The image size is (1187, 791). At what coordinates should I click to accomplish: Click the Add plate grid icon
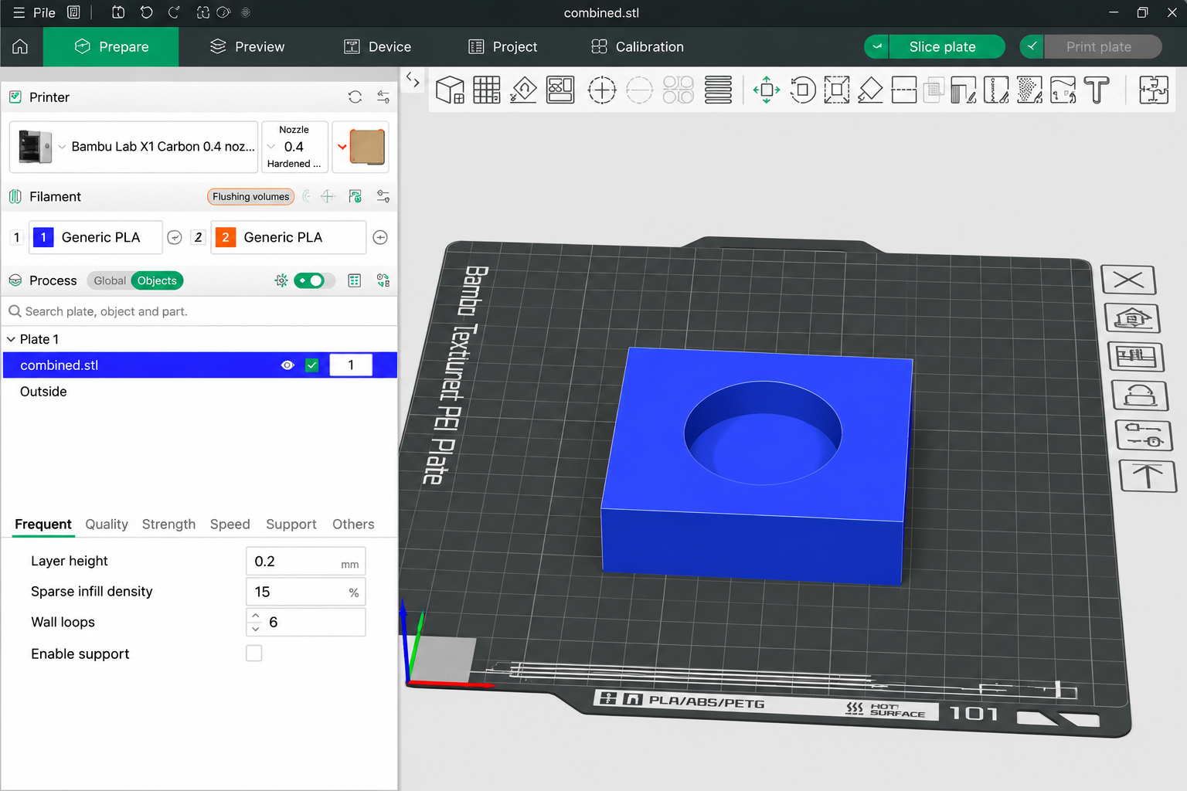coord(487,90)
